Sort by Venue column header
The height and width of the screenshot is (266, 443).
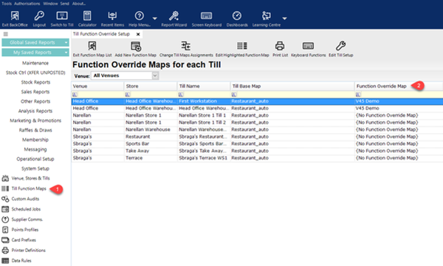[97, 86]
